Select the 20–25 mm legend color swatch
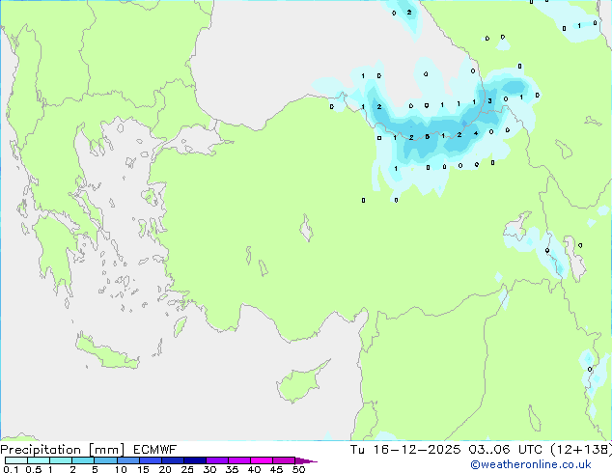This screenshot has width=612, height=473. (172, 460)
